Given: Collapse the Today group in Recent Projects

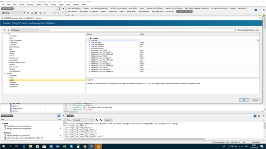Looking at the screenshot, I should tap(2, 123).
